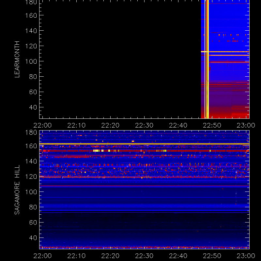Image resolution: width=261 pixels, height=261 pixels.
Task: Click 22:40 time label under Learmonth plot
Action: point(178,125)
